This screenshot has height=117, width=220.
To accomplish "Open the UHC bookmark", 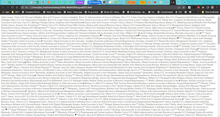I will tap(179, 12).
